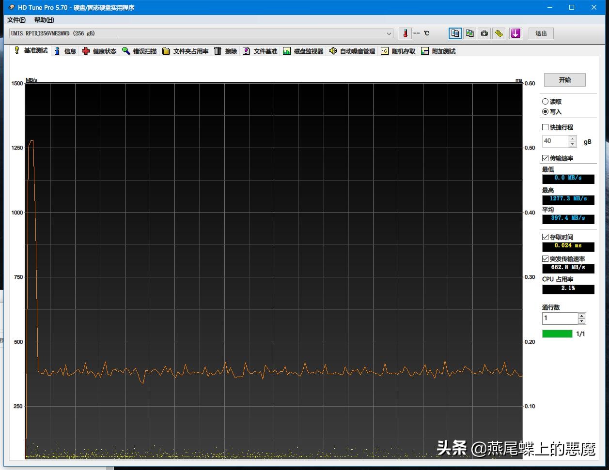Decrease 通行数 with the down arrow
Viewport: 609px width, 470px height.
tap(582, 321)
